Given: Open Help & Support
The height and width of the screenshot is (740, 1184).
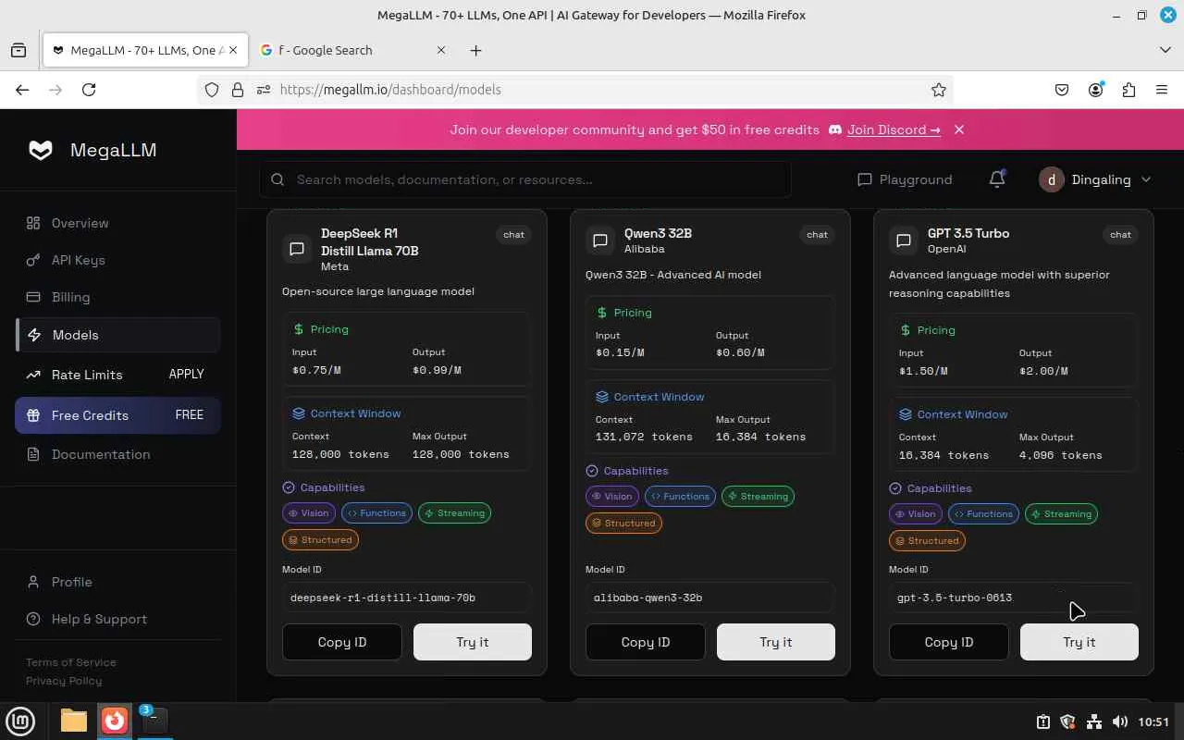Looking at the screenshot, I should (117, 619).
